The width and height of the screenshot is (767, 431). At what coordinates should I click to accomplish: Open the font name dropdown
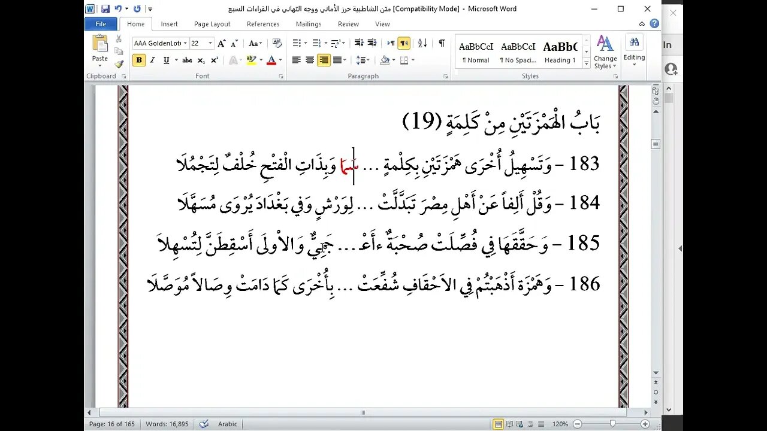185,43
